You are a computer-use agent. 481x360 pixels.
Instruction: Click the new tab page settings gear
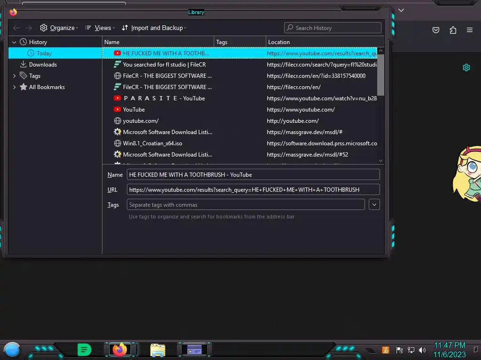point(466,67)
